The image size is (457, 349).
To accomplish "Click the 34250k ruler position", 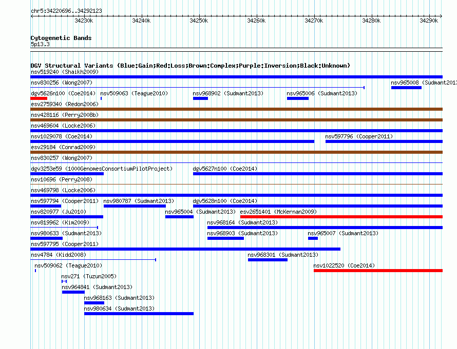I will click(x=199, y=20).
